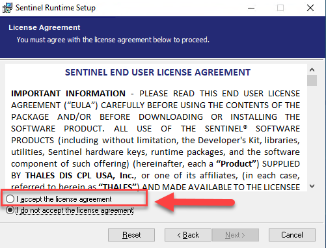This screenshot has height=248, width=326.
Task: Click the bold “Product” term in license text
Action: (x=236, y=164)
